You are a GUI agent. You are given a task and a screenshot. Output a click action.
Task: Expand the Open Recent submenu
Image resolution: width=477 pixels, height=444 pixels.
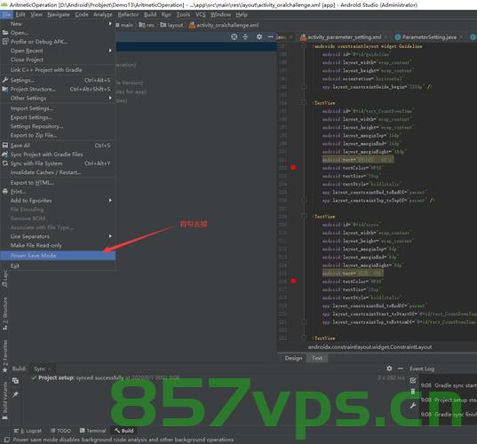click(x=110, y=51)
